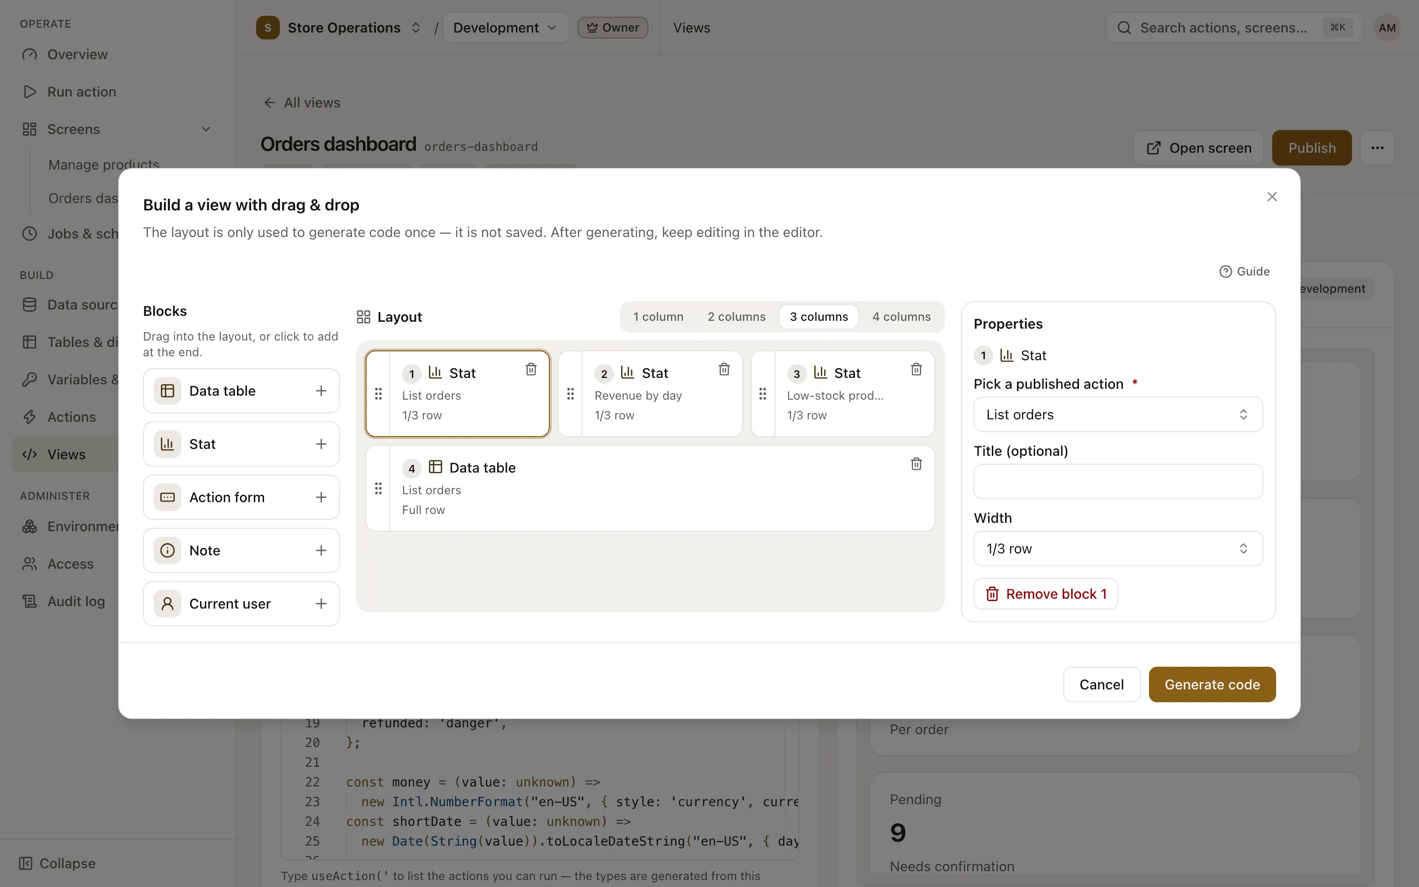Add a Stat block with plus icon
Image resolution: width=1419 pixels, height=887 pixels.
coord(321,444)
